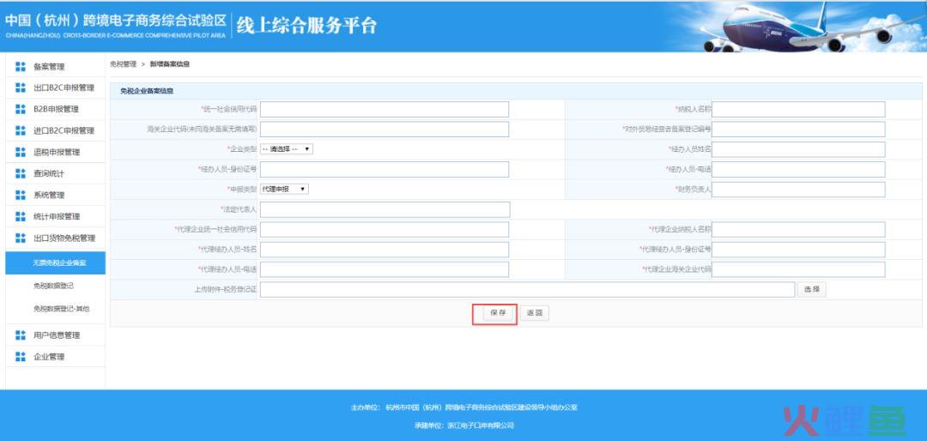Click the grid icon beside 用户信息管理

coord(21,335)
